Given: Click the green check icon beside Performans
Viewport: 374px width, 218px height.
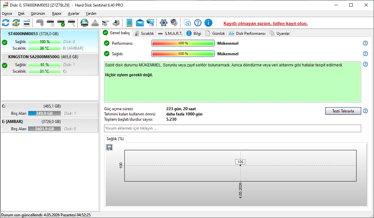Looking at the screenshot, I should pos(107,43).
